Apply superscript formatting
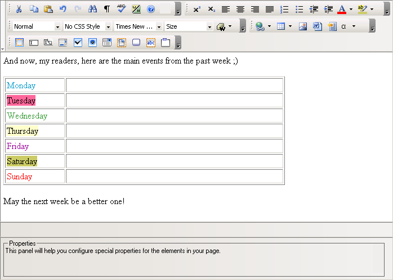Viewport: 393px width, 280px height. 196,9
